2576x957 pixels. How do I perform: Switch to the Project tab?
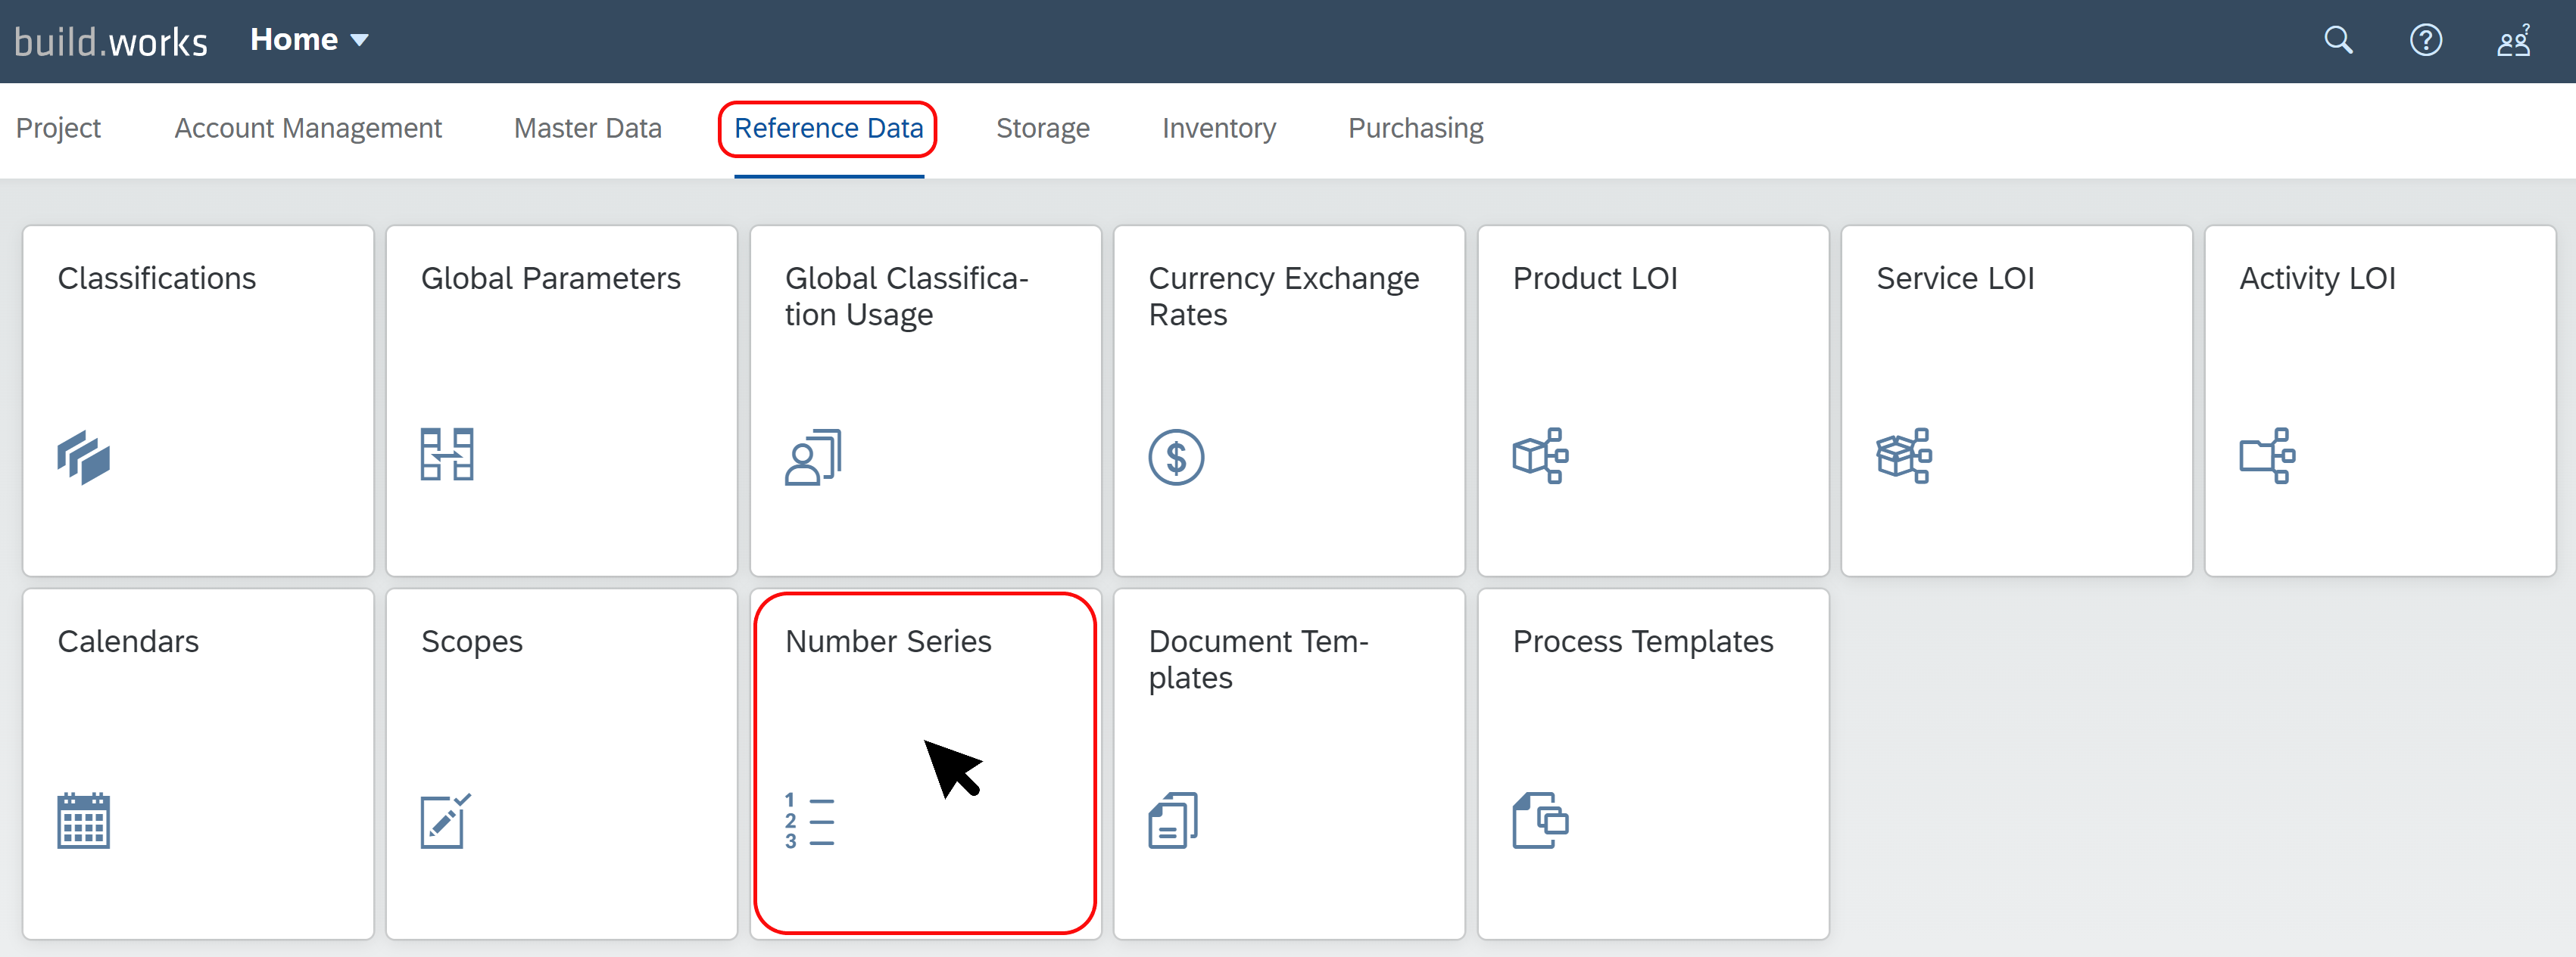[x=58, y=128]
